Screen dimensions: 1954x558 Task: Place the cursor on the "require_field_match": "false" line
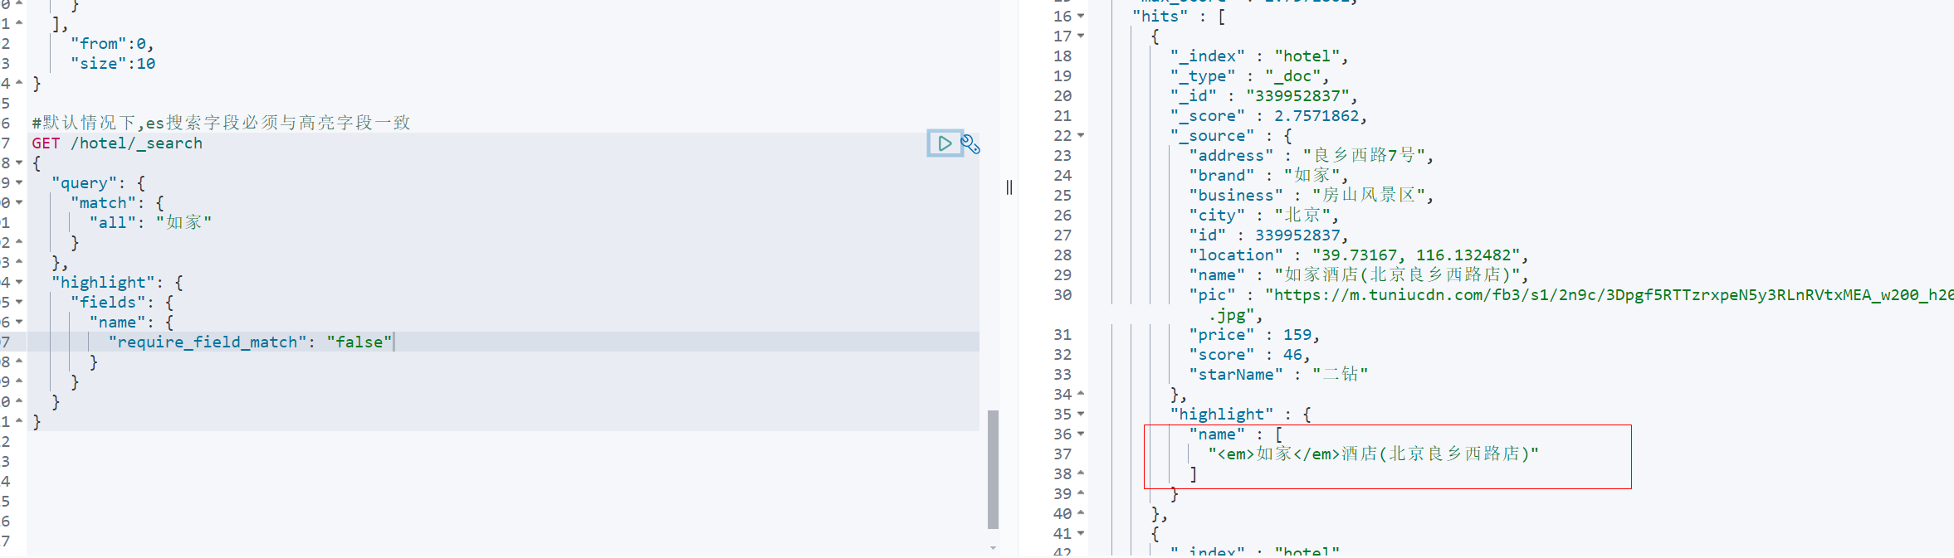click(250, 342)
